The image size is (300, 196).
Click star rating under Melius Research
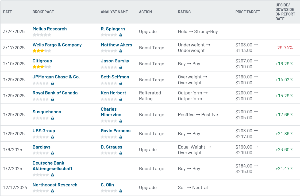[42, 35]
